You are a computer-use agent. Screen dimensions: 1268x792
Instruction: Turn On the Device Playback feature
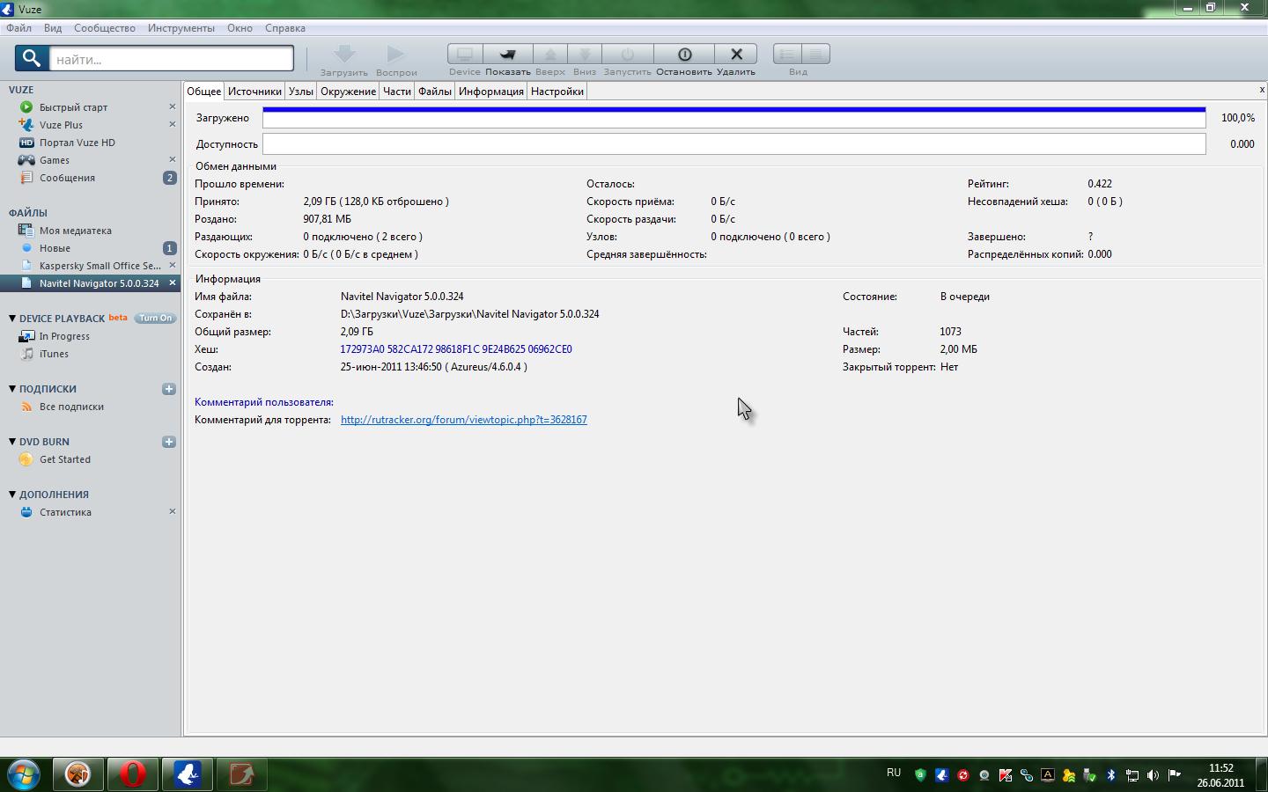[155, 319]
